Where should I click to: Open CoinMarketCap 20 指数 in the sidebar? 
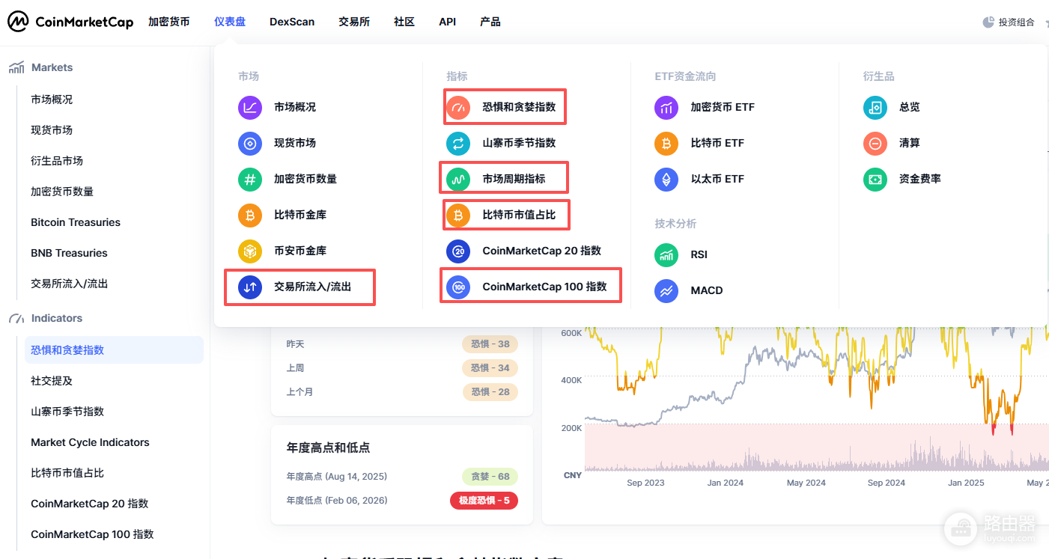[90, 504]
